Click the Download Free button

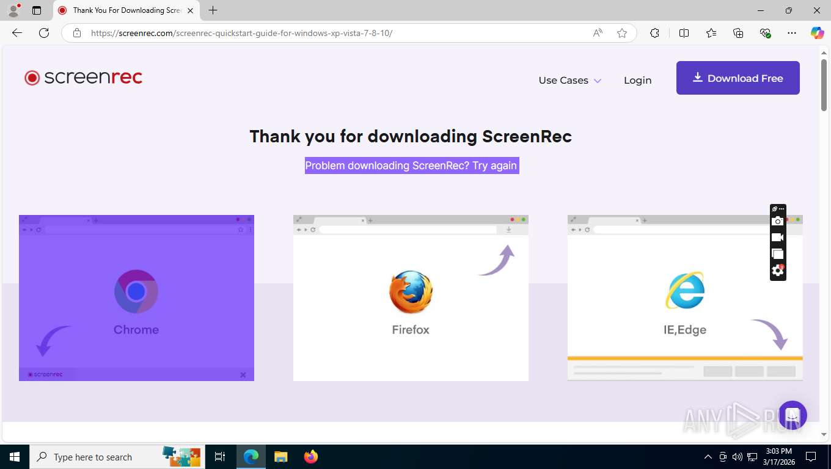(738, 78)
